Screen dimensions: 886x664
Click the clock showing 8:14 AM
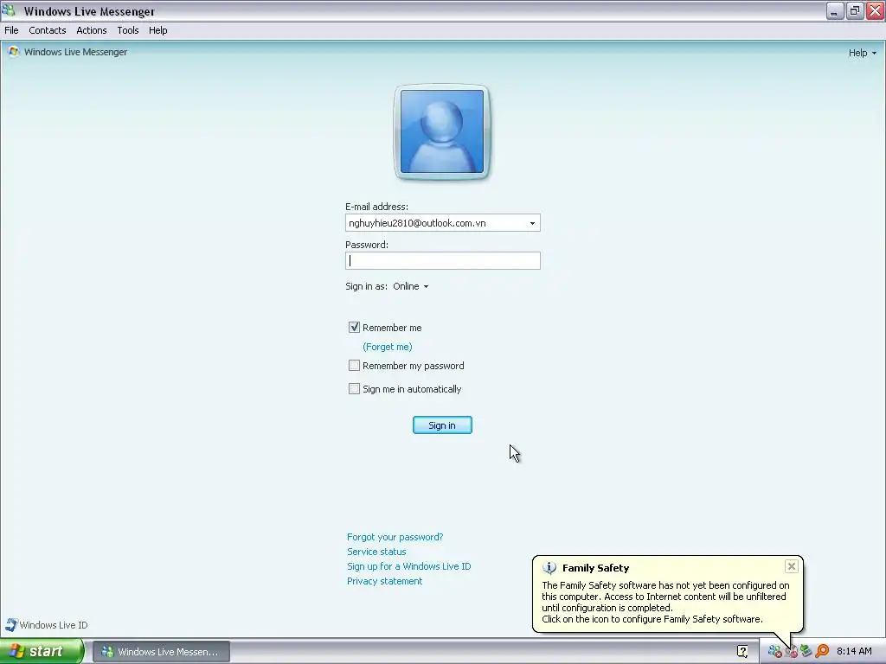click(x=854, y=651)
